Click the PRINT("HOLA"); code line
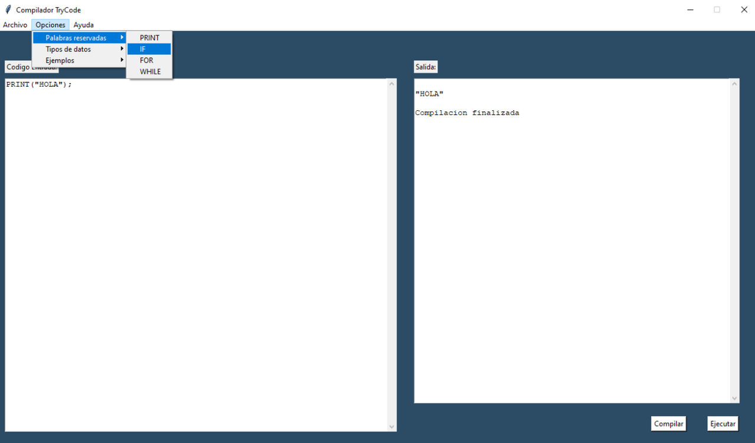The width and height of the screenshot is (755, 443). 39,84
